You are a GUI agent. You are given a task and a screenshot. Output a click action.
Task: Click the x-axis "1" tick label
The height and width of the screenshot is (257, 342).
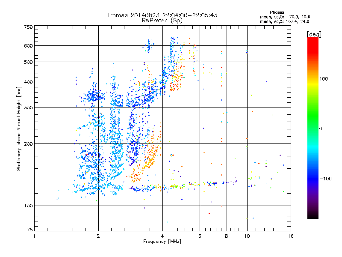click(34, 236)
